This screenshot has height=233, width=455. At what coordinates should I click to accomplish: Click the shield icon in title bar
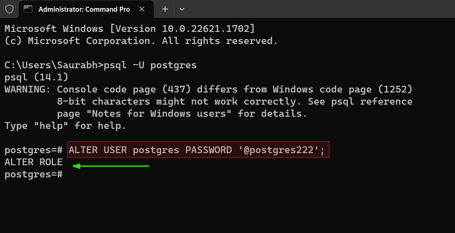coord(9,9)
